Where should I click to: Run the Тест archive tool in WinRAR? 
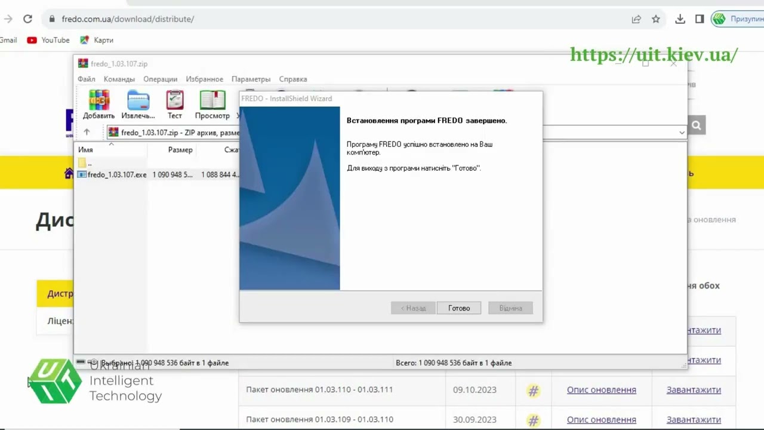[x=175, y=105]
